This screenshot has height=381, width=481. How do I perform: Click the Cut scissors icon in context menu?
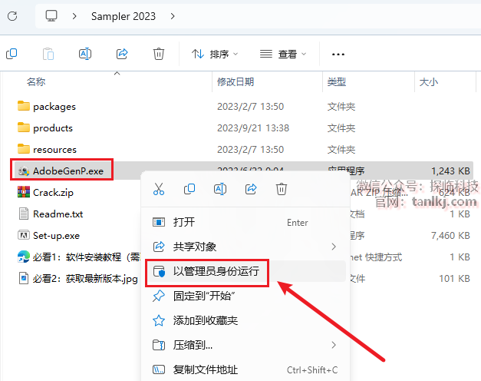(x=159, y=189)
